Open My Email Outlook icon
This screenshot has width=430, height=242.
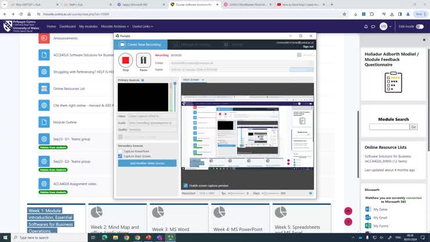click(368, 218)
